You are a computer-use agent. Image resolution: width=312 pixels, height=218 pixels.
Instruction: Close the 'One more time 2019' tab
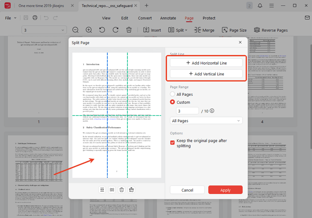pos(72,6)
